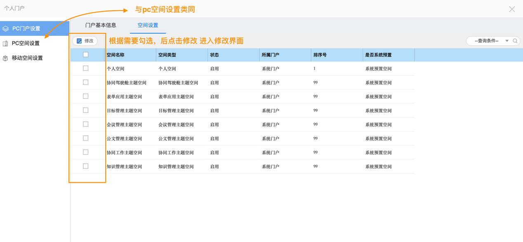
Task: Click the 协同驾驶舱主题空间 name cell
Action: pyautogui.click(x=127, y=83)
